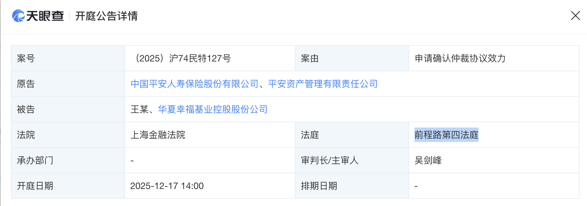Screen dimensions: 587x206
Task: Close the court announcement details dialog
Action: 575,16
